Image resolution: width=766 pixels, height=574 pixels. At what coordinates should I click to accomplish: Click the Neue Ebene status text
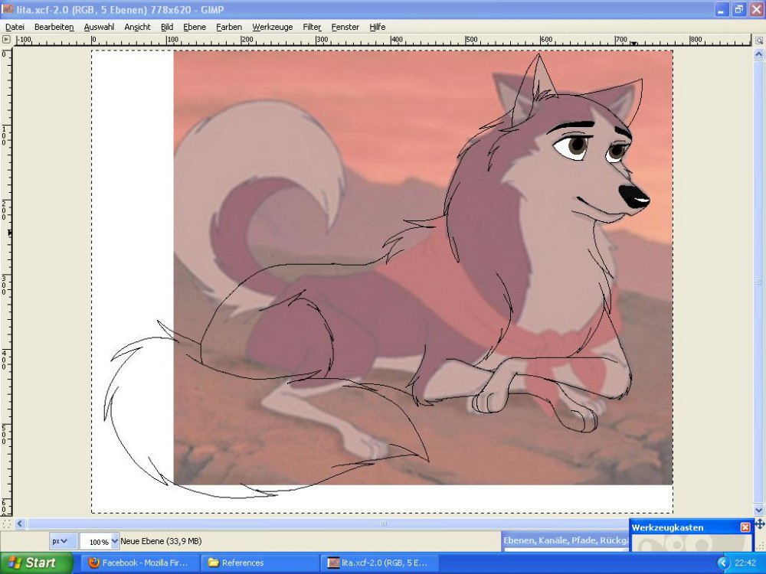tap(161, 541)
